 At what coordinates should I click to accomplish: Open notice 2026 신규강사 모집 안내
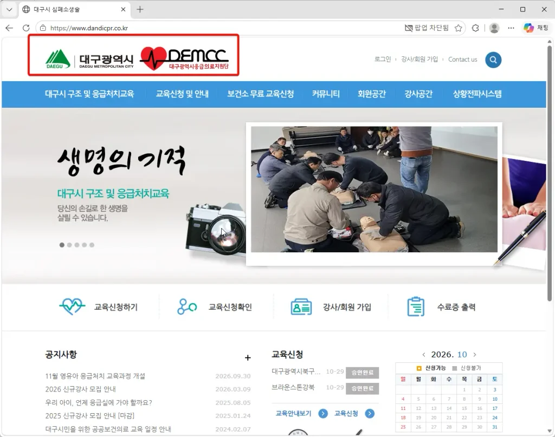click(x=80, y=389)
